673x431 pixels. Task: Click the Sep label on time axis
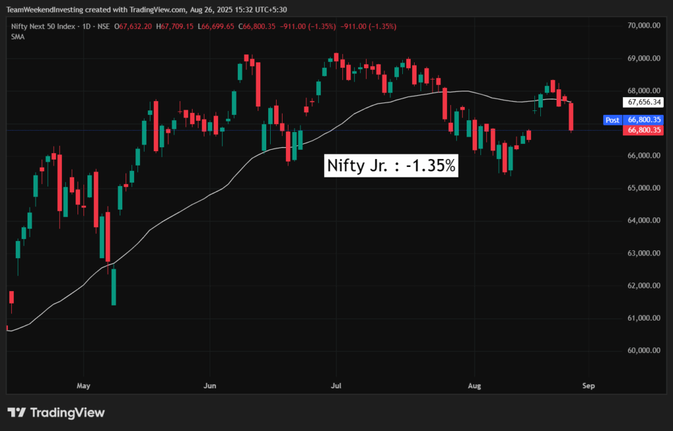(588, 386)
